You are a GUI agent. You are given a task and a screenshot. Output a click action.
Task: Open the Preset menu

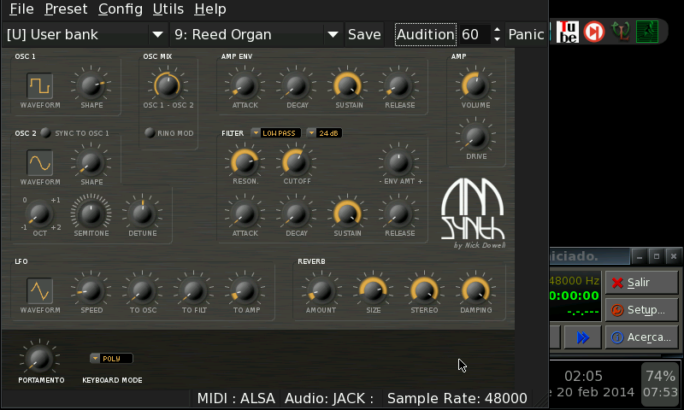tap(66, 9)
